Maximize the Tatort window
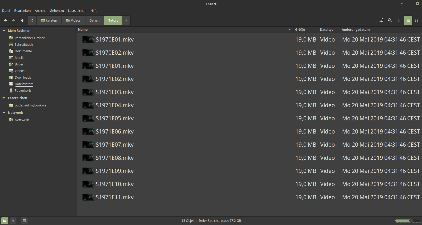This screenshot has width=422, height=225. coord(410,3)
